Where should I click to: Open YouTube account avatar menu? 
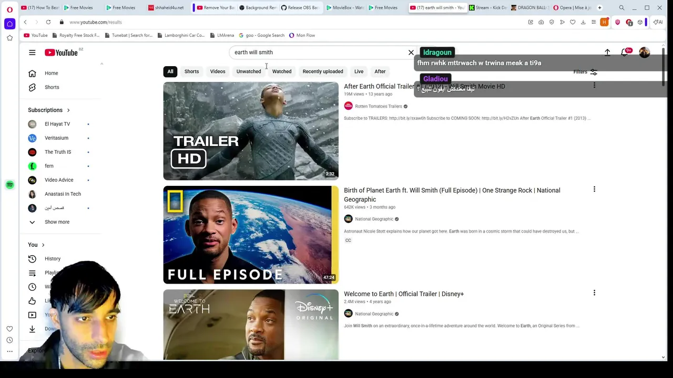coord(645,52)
